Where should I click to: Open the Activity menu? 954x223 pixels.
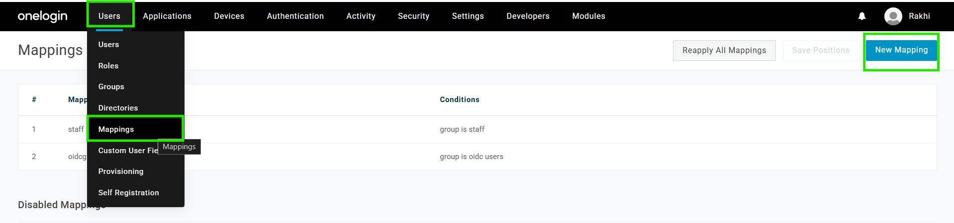click(361, 16)
